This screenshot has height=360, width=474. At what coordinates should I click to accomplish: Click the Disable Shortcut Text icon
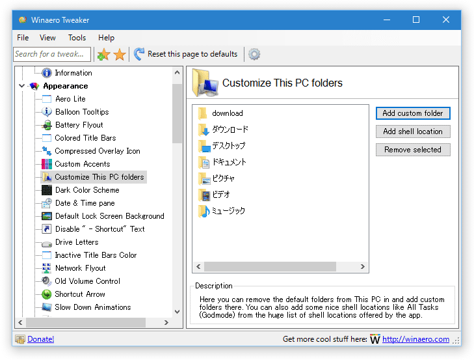tap(47, 229)
